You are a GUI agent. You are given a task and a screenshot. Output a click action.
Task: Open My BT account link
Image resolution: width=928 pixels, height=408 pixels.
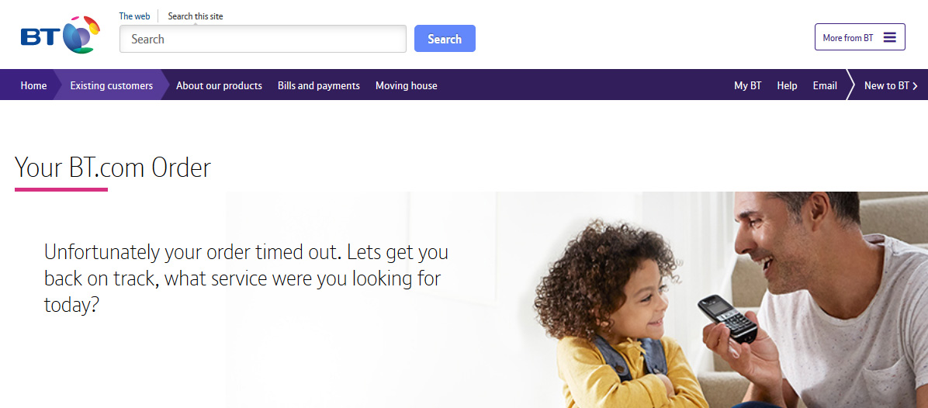point(747,86)
